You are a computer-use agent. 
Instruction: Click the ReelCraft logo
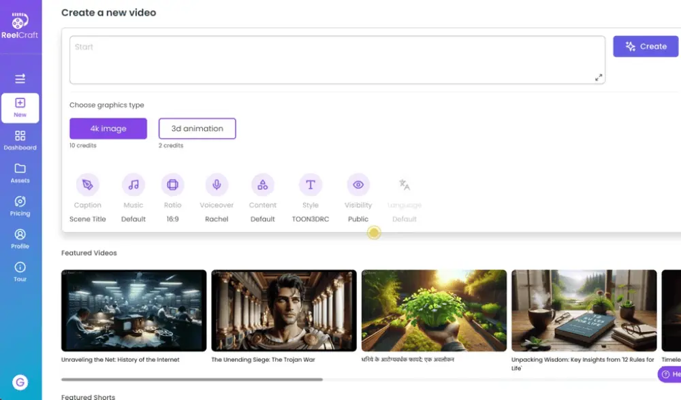coord(20,25)
